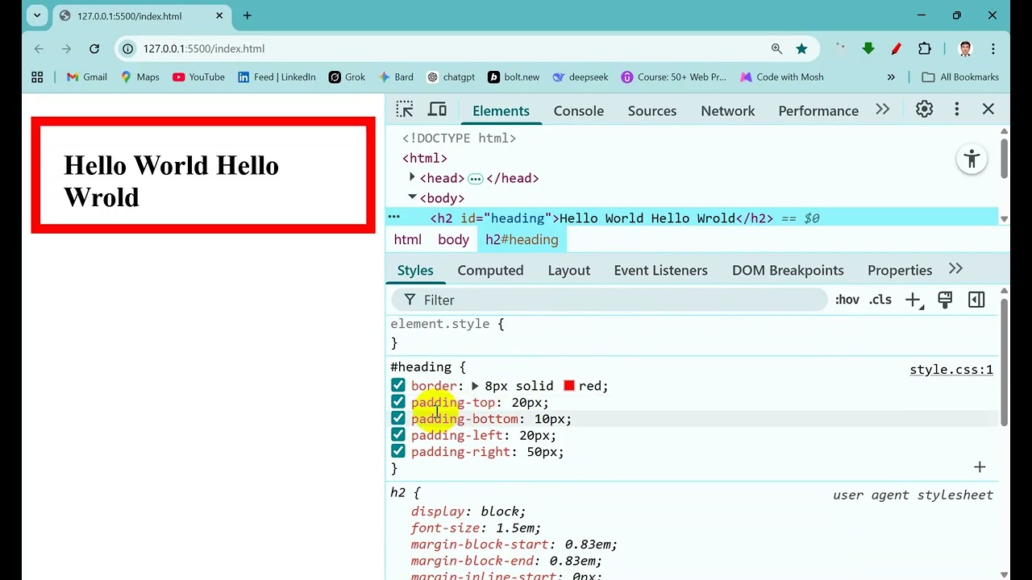The image size is (1032, 580).
Task: Click the ellipsis beside the h2 node
Action: (x=393, y=217)
